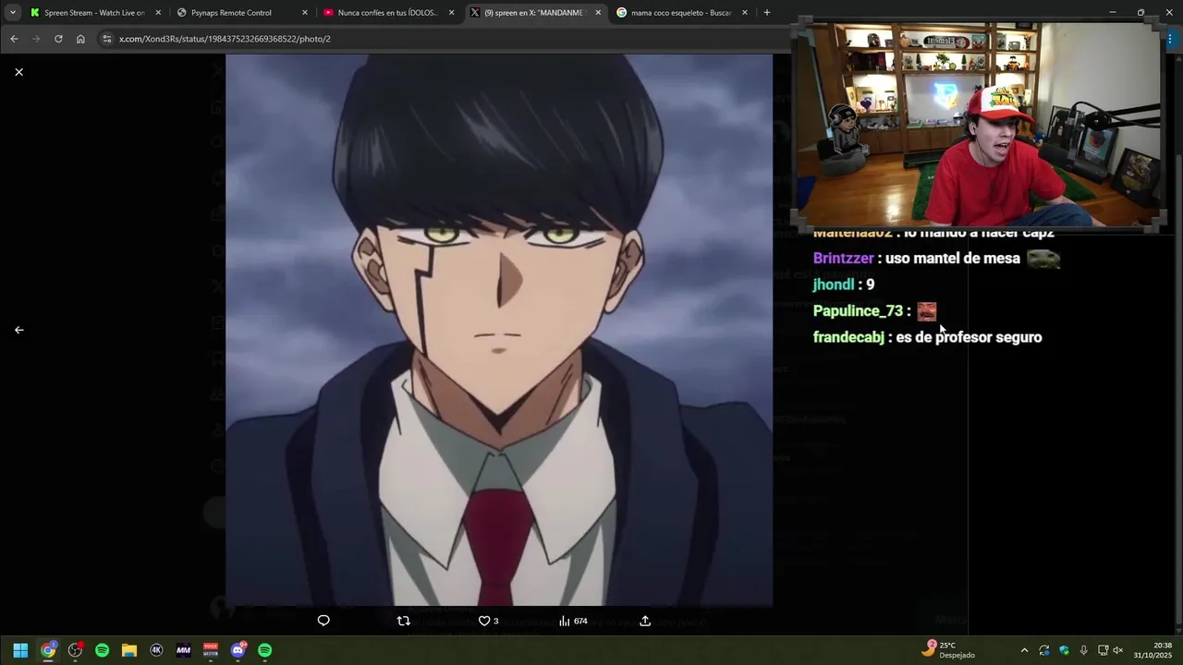Click the webcam overlay video

[978, 124]
